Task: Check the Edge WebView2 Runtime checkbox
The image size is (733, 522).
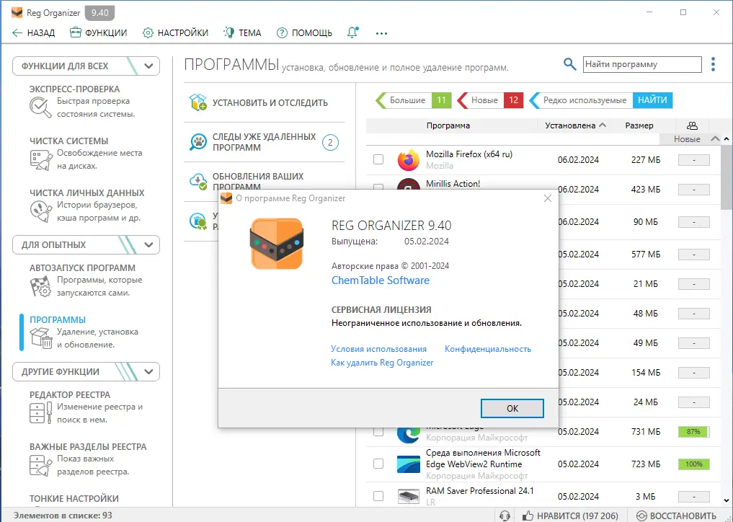Action: point(378,464)
